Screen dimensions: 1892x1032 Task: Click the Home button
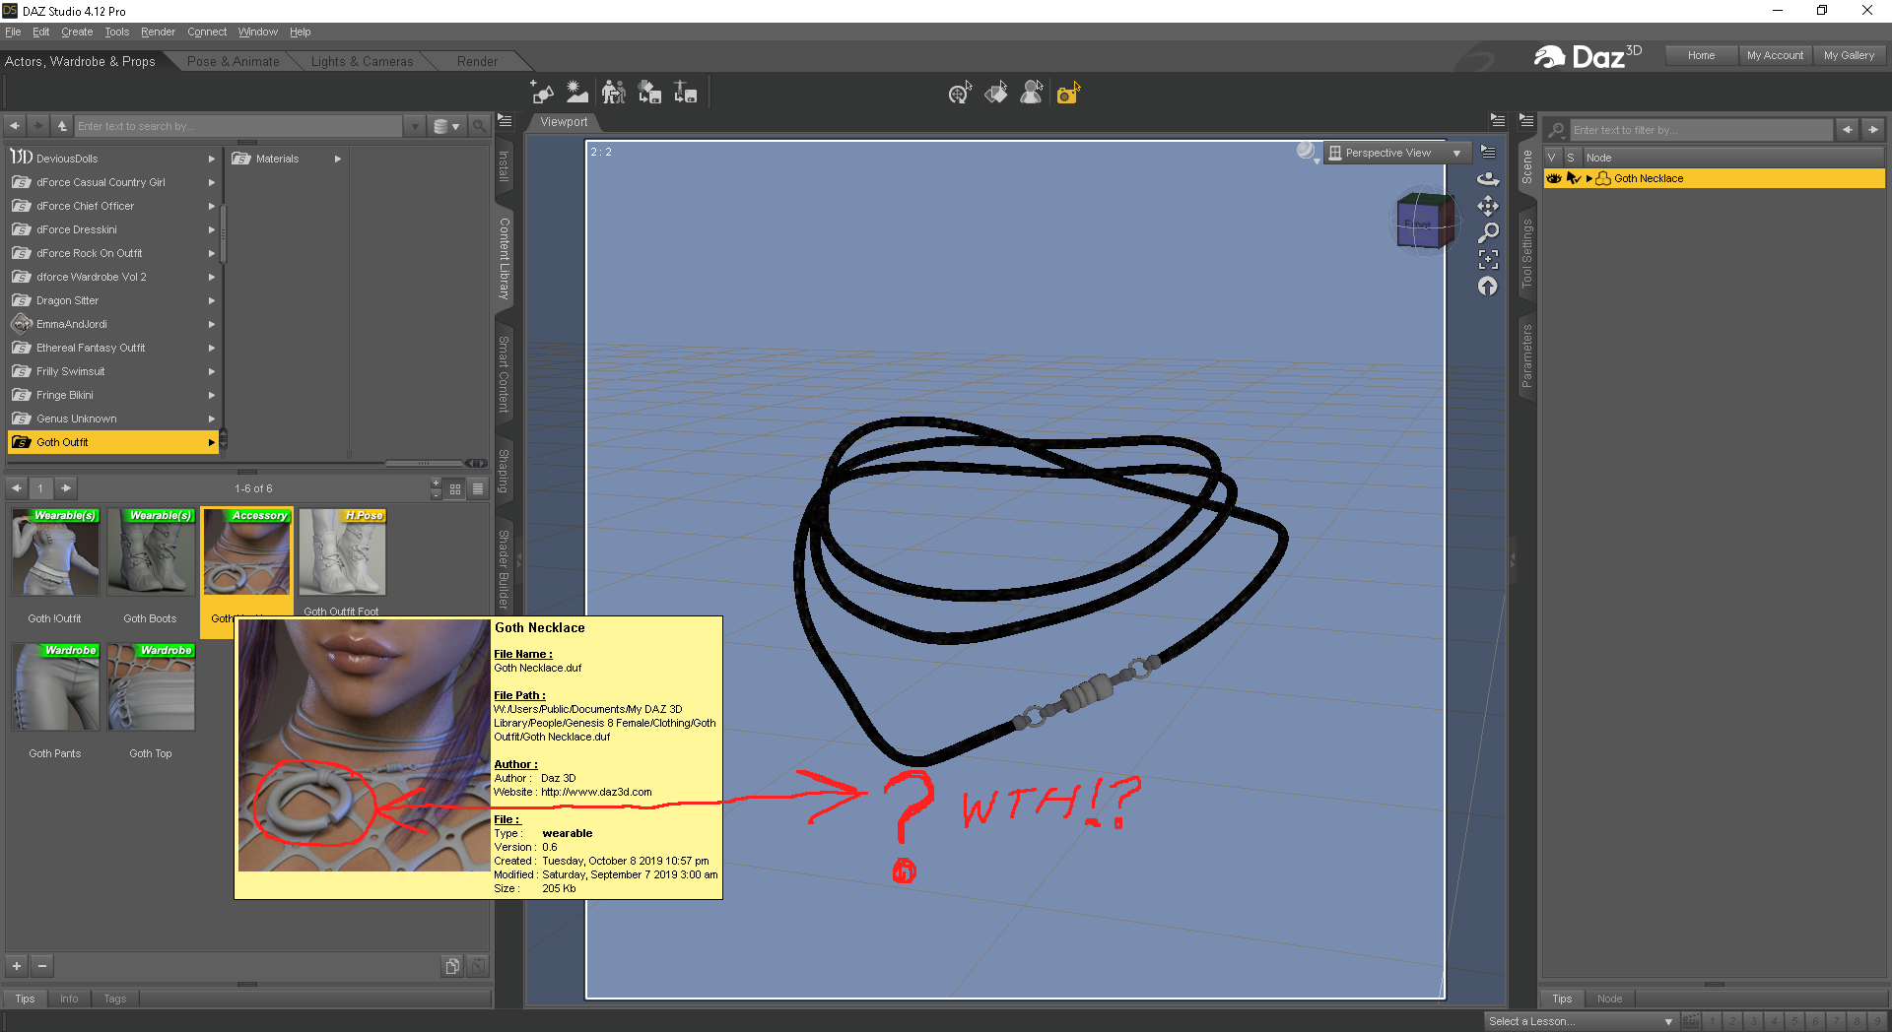point(1701,55)
